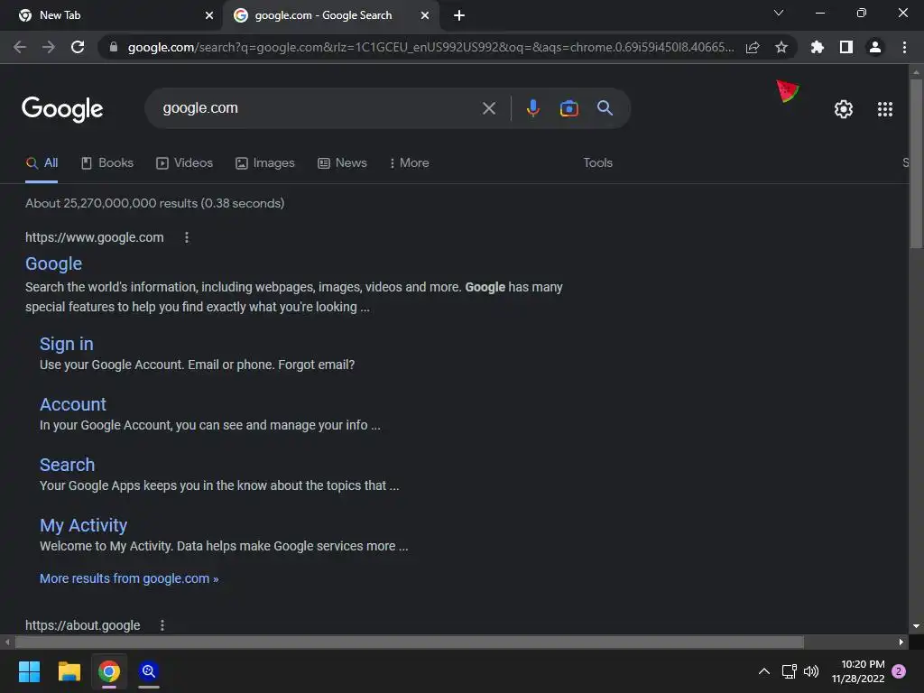
Task: Click the Google logo
Action: (62, 109)
